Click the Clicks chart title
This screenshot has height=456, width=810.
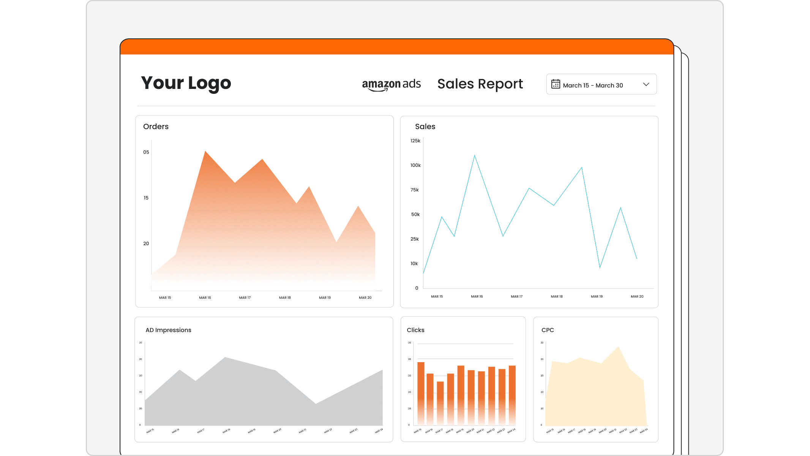tap(415, 330)
